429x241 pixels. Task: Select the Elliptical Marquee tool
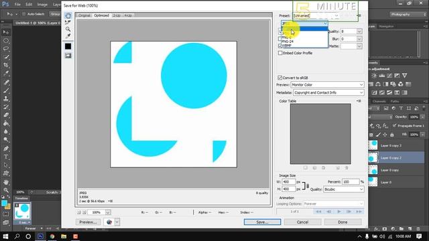click(x=6, y=41)
